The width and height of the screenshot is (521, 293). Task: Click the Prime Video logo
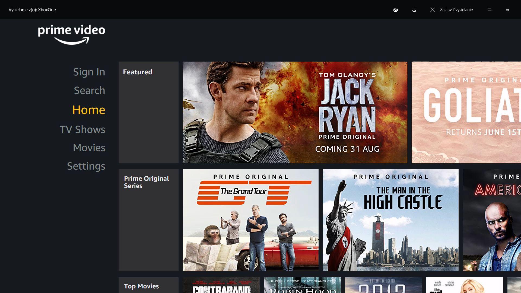(x=72, y=34)
